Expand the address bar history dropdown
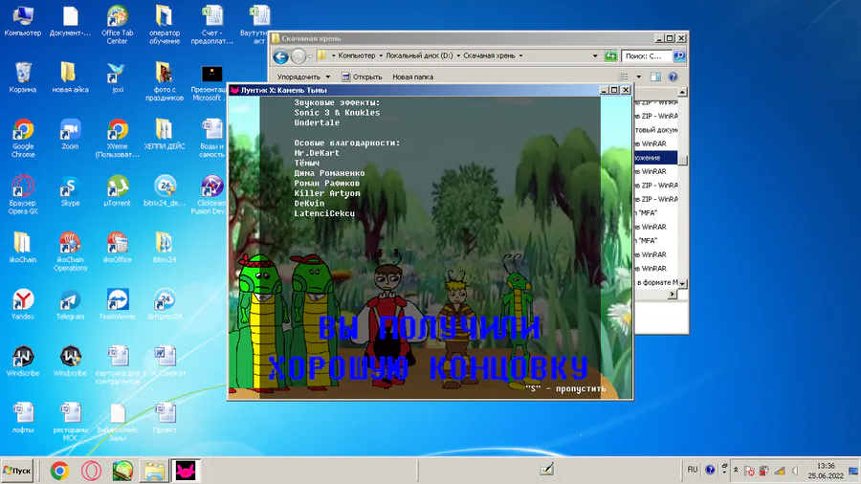Screen dimensions: 861x484 (x=595, y=56)
